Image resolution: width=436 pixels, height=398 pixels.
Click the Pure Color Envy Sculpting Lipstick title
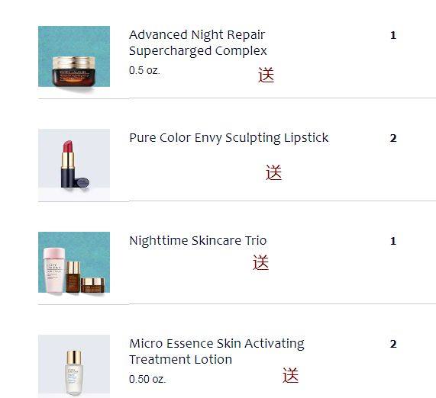(x=229, y=138)
